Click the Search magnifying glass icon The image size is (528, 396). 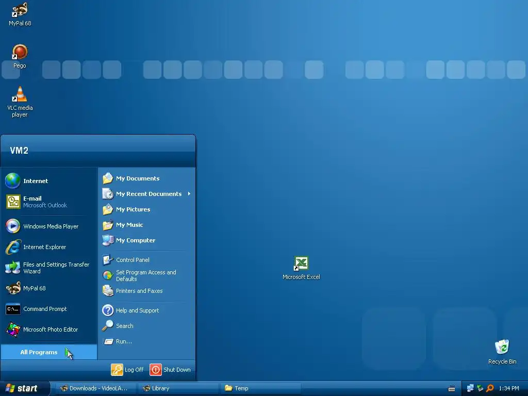pyautogui.click(x=108, y=326)
